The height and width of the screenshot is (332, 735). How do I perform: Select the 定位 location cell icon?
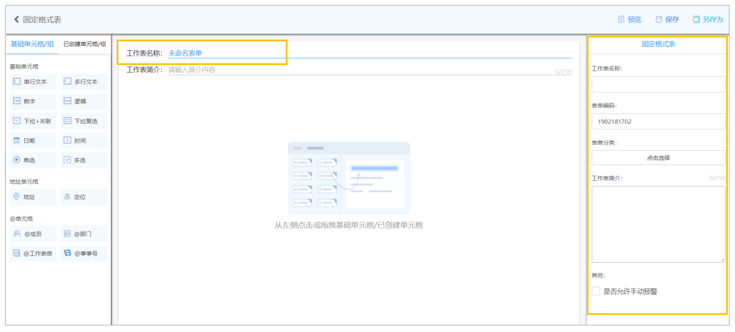click(67, 197)
